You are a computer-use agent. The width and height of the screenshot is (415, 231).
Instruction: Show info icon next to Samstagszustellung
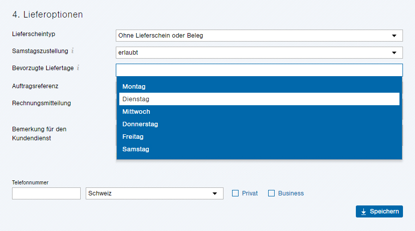point(73,50)
